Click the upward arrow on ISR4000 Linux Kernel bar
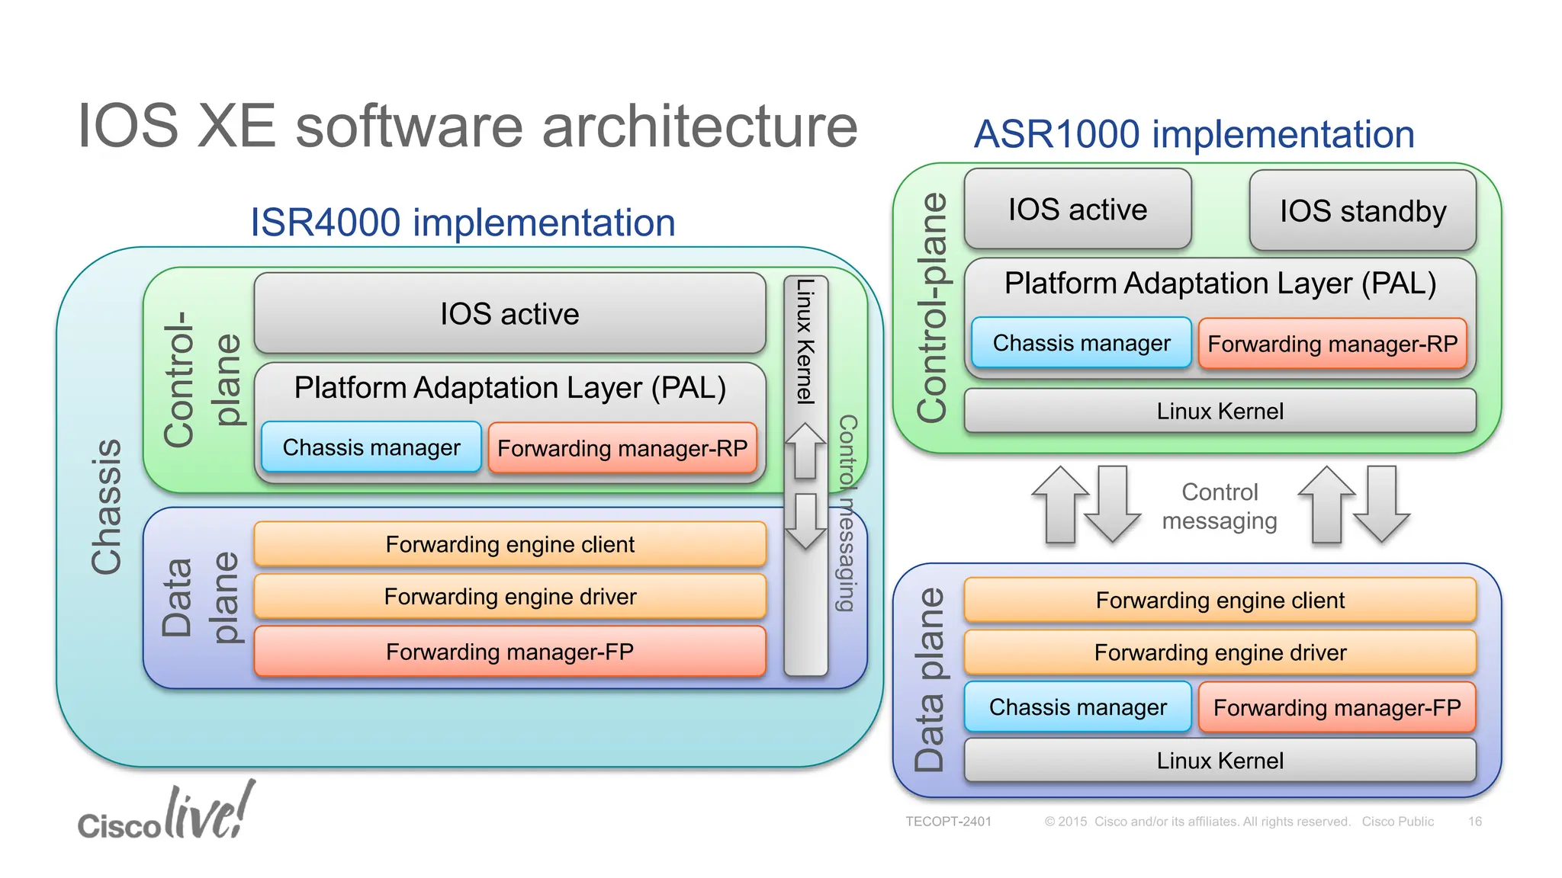Screen dimensions: 1562x878 pyautogui.click(x=805, y=451)
